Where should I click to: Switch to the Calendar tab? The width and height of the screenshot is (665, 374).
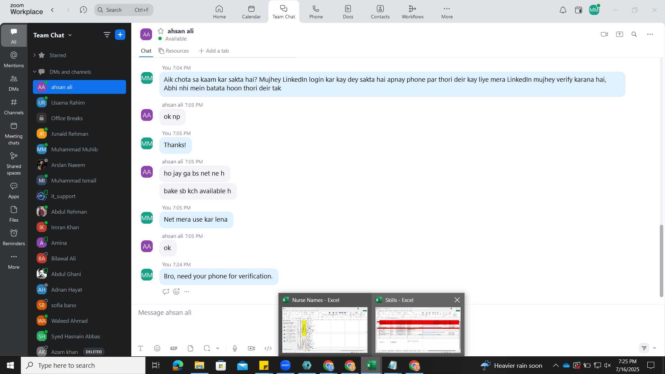click(x=251, y=12)
